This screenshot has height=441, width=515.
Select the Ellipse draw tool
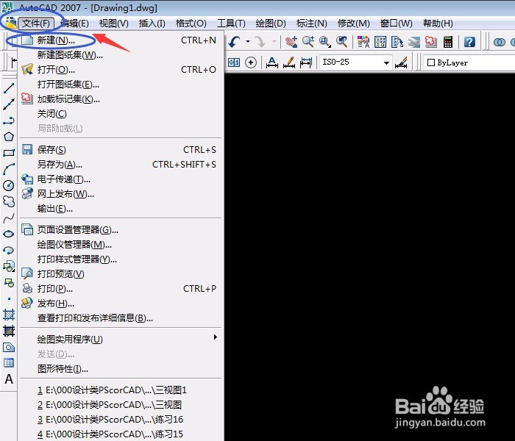pos(9,234)
